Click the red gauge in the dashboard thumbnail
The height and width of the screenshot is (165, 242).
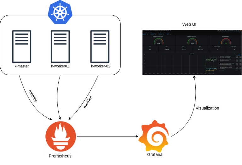pyautogui.click(x=226, y=41)
